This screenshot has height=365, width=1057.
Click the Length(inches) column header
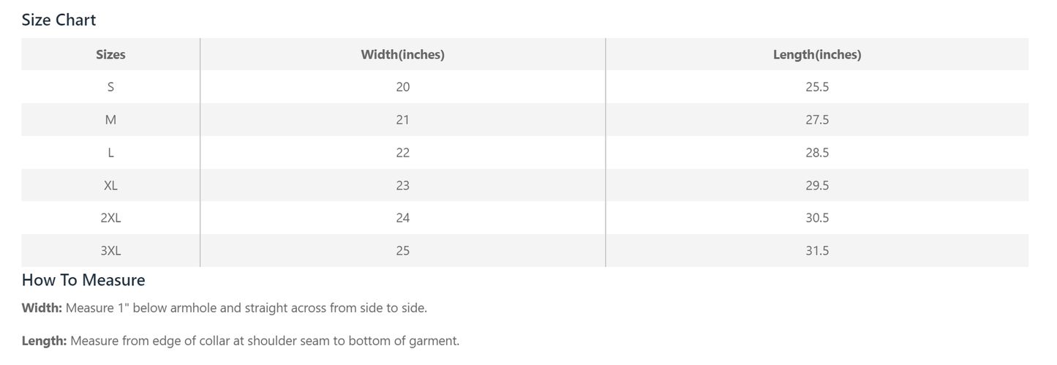(816, 55)
